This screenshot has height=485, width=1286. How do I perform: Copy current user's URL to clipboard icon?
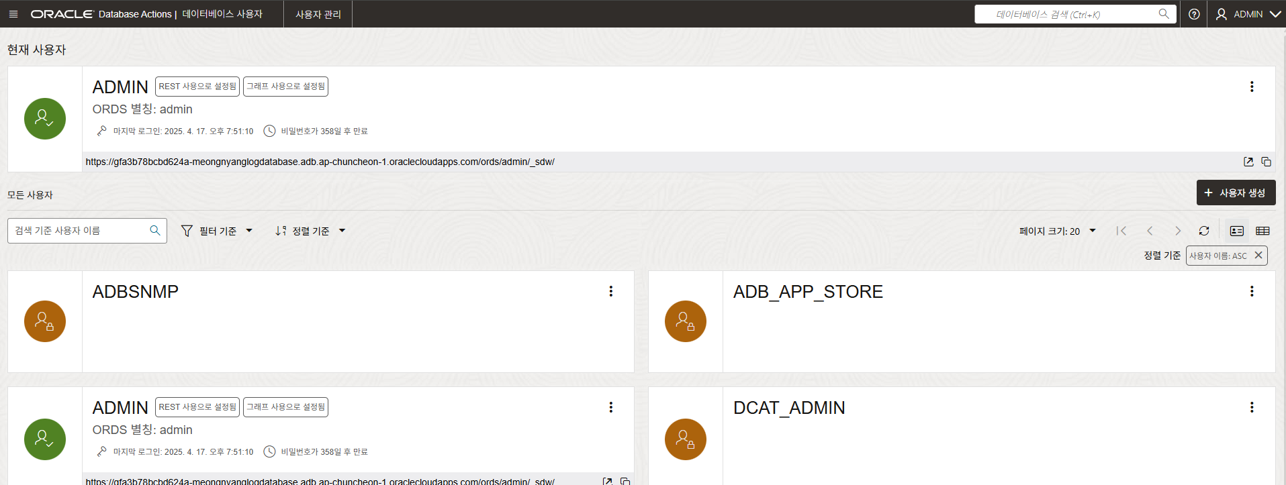(x=1266, y=162)
